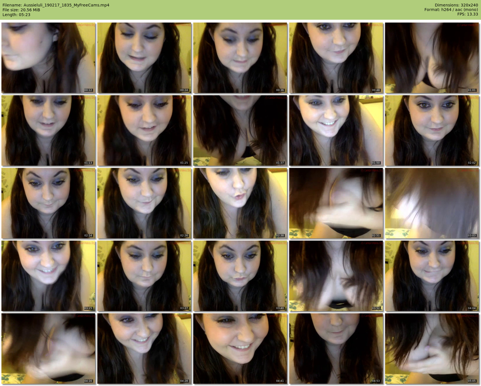
Task: Click the Filename text in the header
Action: coord(56,5)
